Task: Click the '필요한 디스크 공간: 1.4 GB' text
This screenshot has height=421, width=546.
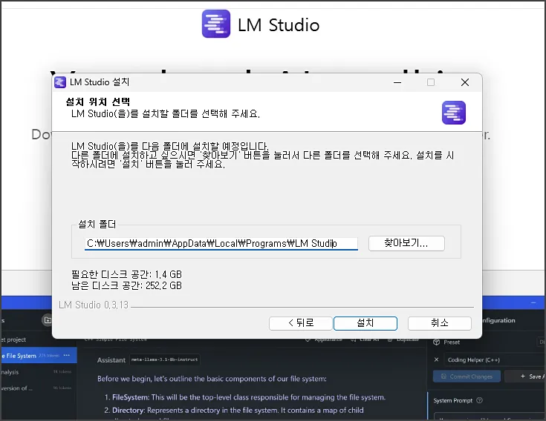Action: click(126, 274)
